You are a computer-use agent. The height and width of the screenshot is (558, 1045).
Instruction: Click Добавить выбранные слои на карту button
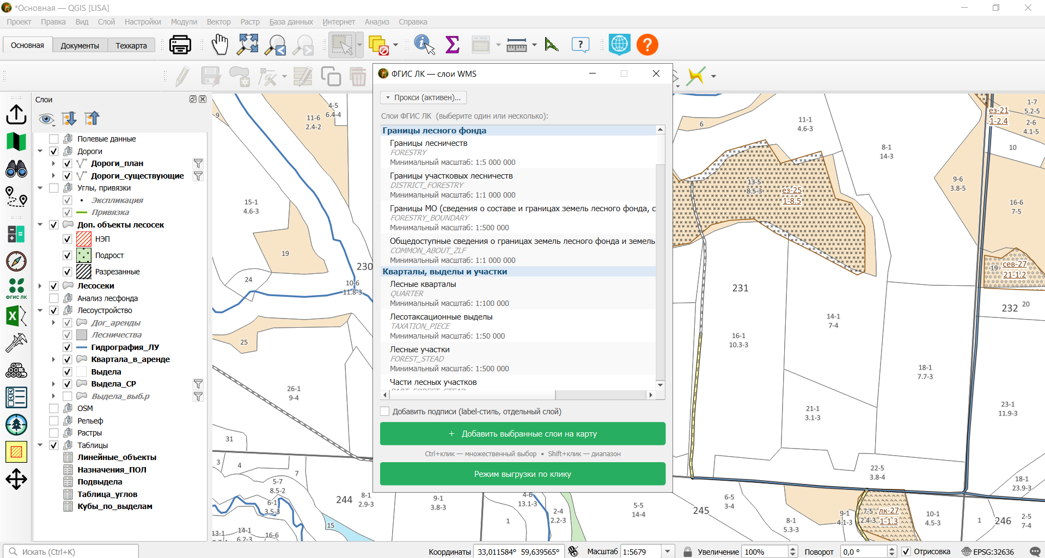pos(523,434)
